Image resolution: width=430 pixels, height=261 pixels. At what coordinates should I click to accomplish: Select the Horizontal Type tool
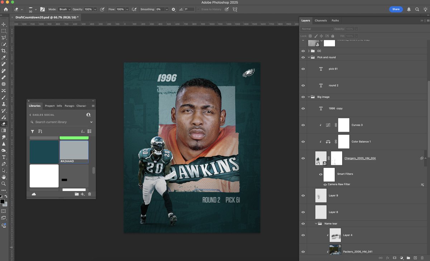coord(4,157)
